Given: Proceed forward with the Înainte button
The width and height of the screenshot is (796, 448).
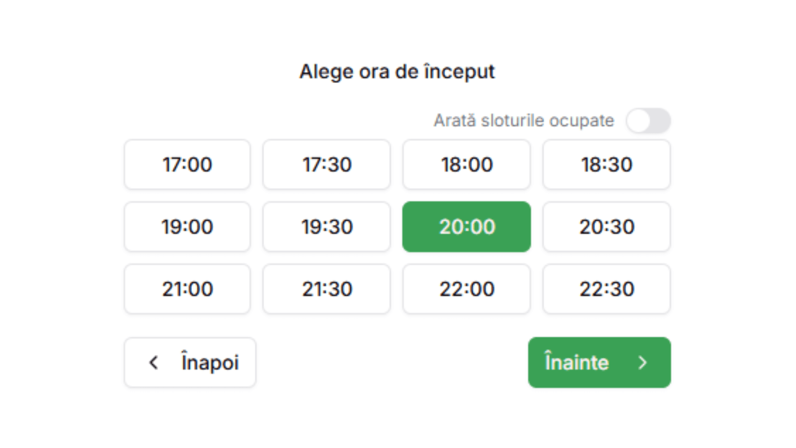Looking at the screenshot, I should (x=599, y=362).
